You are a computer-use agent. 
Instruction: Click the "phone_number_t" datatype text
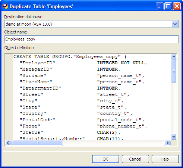[121, 126]
